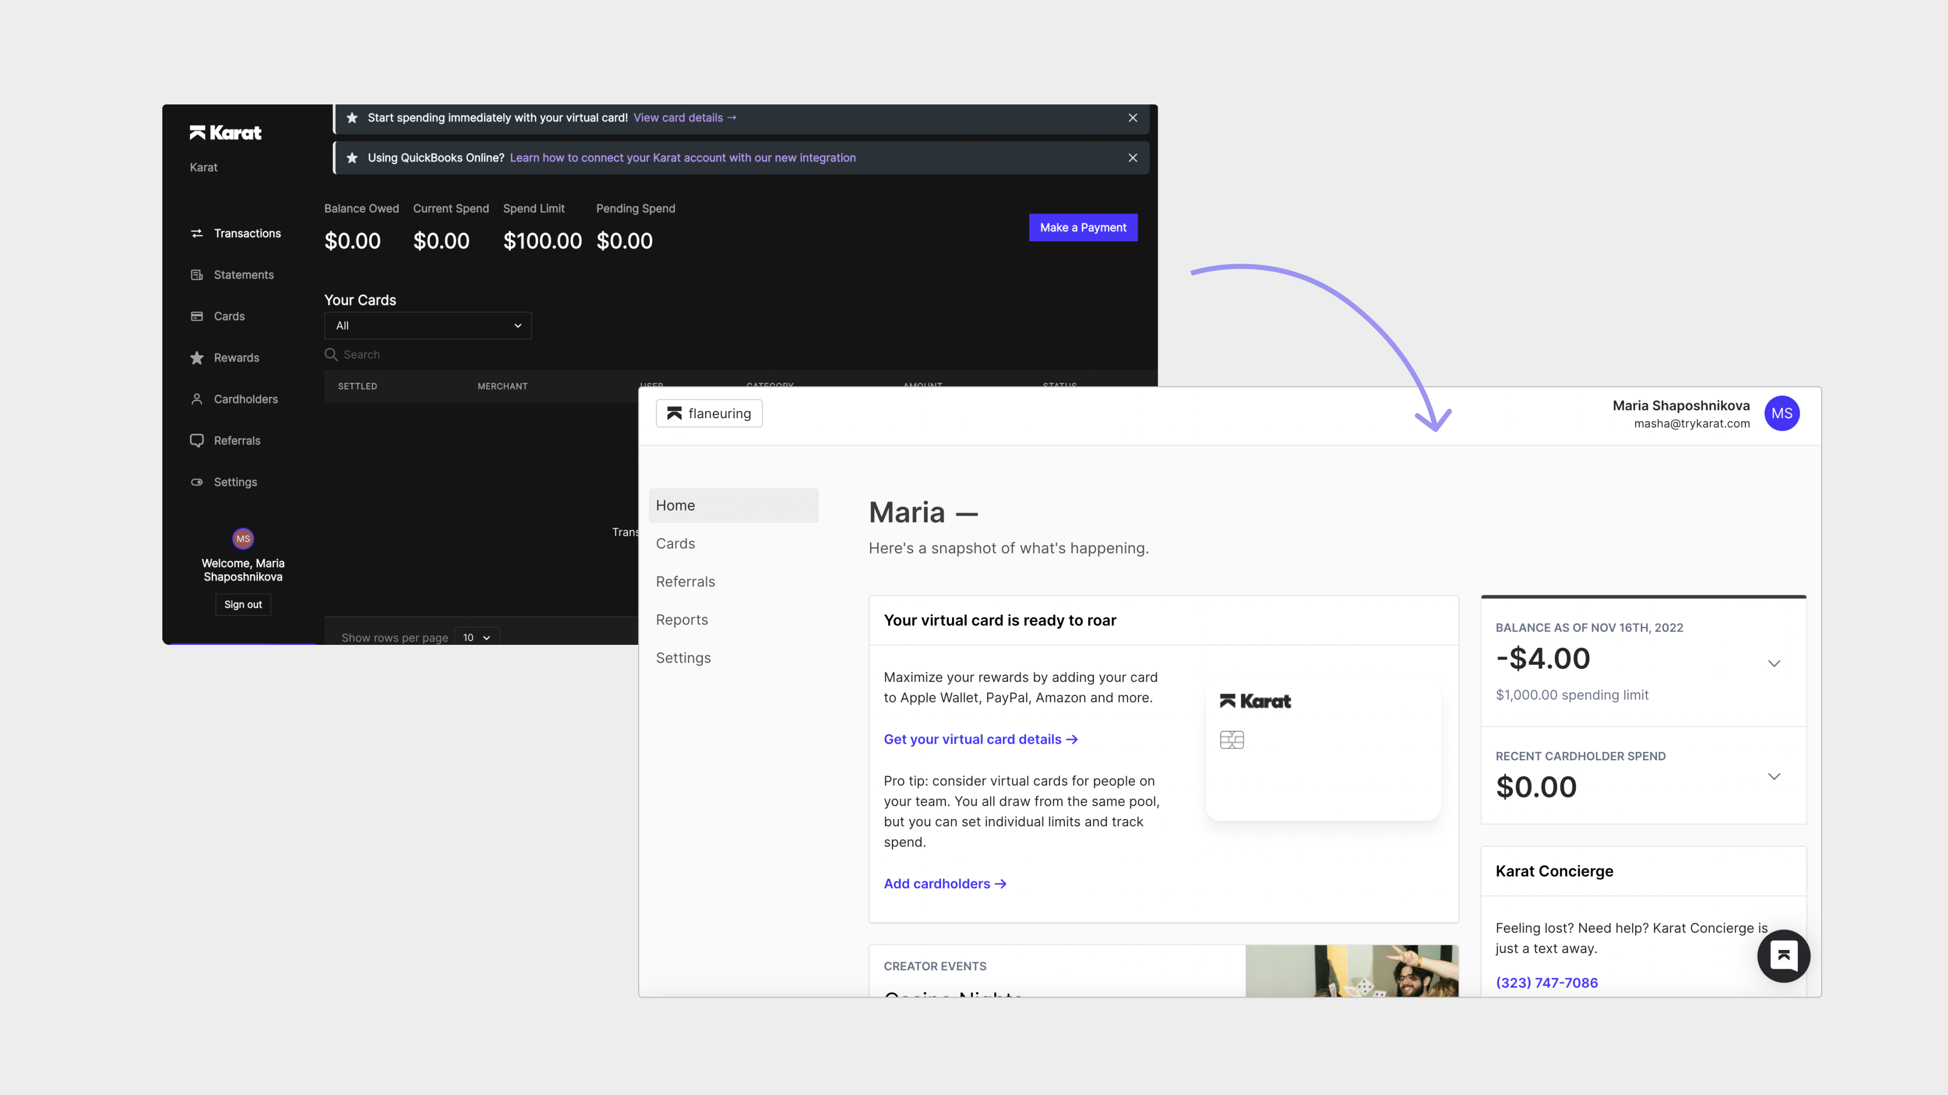Screen dimensions: 1948x1095
Task: Click the card chip icon
Action: click(1232, 740)
